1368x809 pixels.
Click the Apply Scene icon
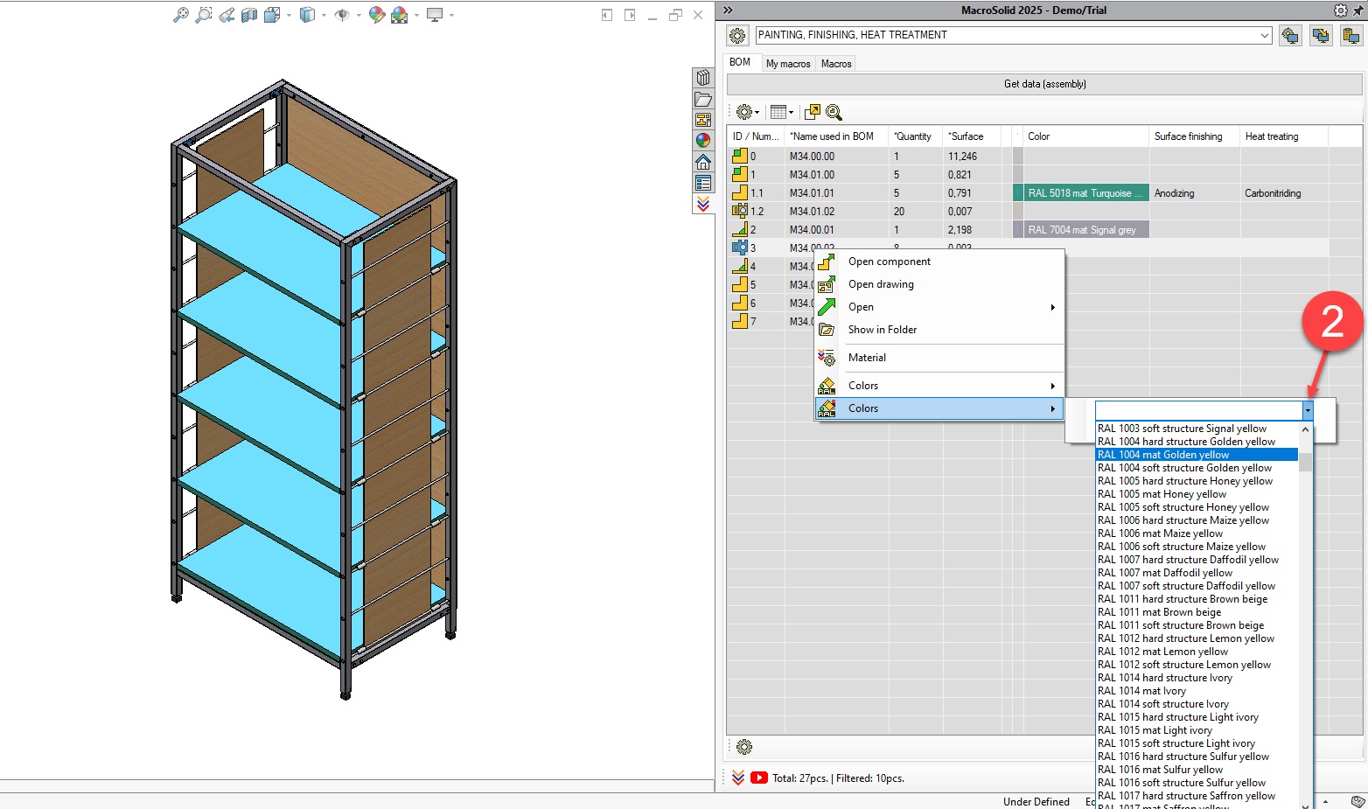click(x=400, y=15)
